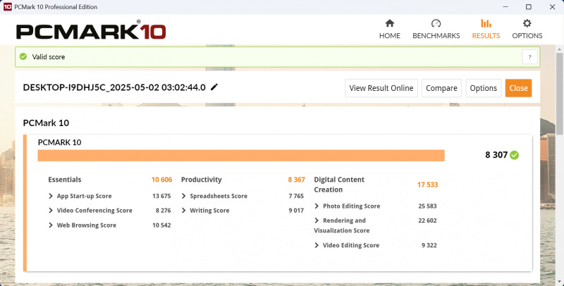Click the Productivity heading
Image resolution: width=564 pixels, height=286 pixels.
pyautogui.click(x=202, y=180)
